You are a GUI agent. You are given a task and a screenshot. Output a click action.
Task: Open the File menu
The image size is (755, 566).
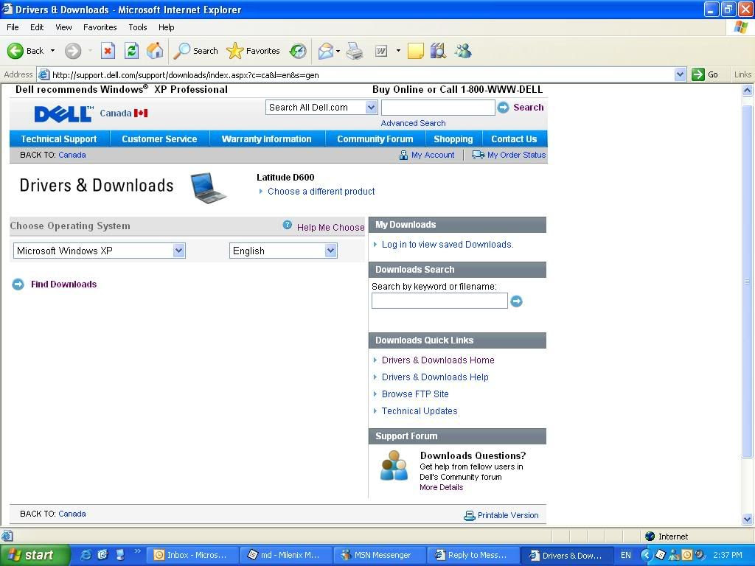point(13,27)
